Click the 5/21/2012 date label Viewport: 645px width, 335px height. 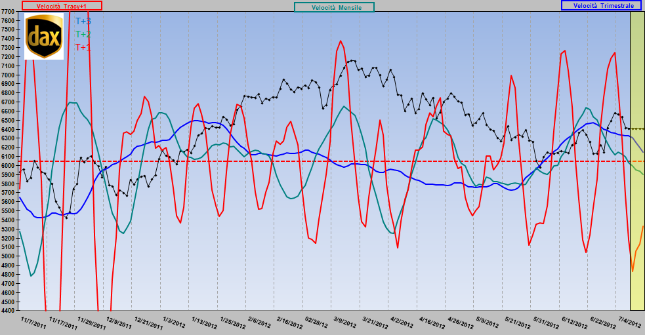coord(517,323)
